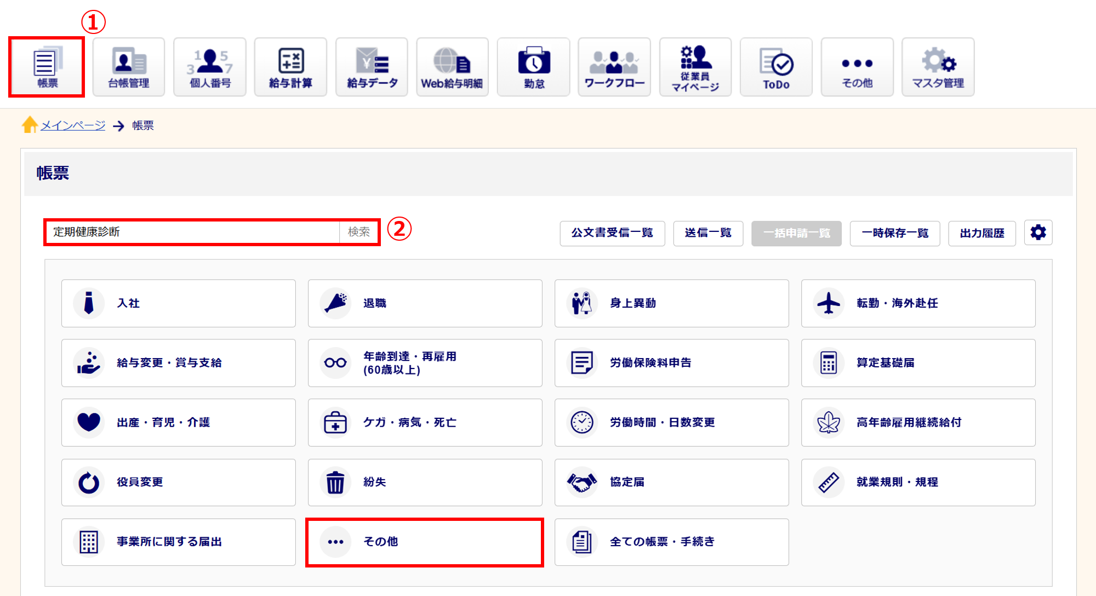Open 全ての帳票・手続き tile
Viewport: 1096px width, 596px height.
(671, 542)
